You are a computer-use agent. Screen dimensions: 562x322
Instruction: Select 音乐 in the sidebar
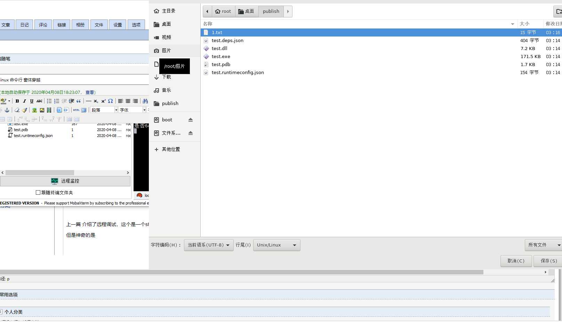(x=175, y=90)
